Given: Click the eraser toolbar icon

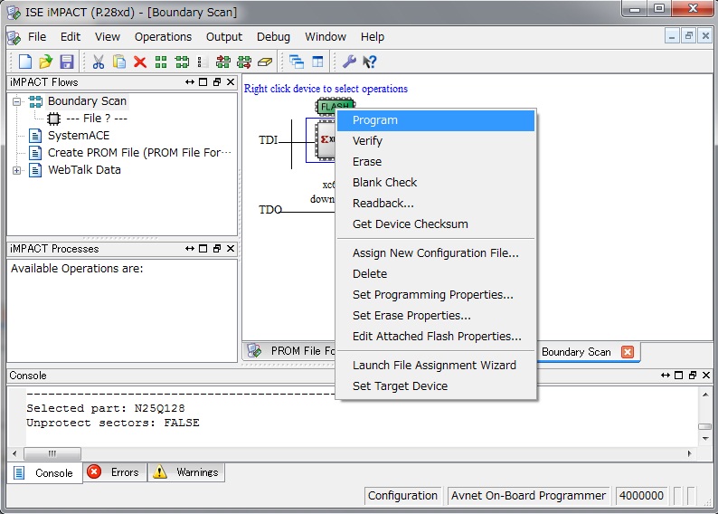Looking at the screenshot, I should pos(265,62).
